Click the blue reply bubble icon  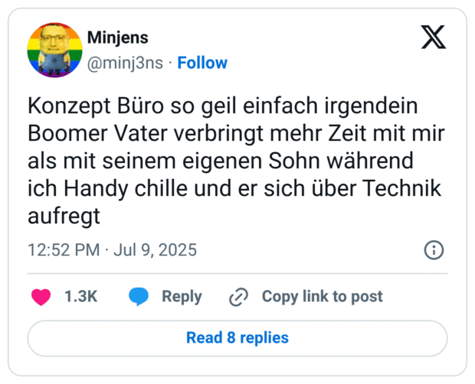(139, 297)
